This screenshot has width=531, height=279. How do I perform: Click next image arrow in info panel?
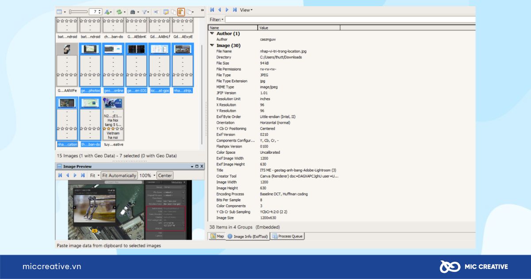tap(227, 10)
